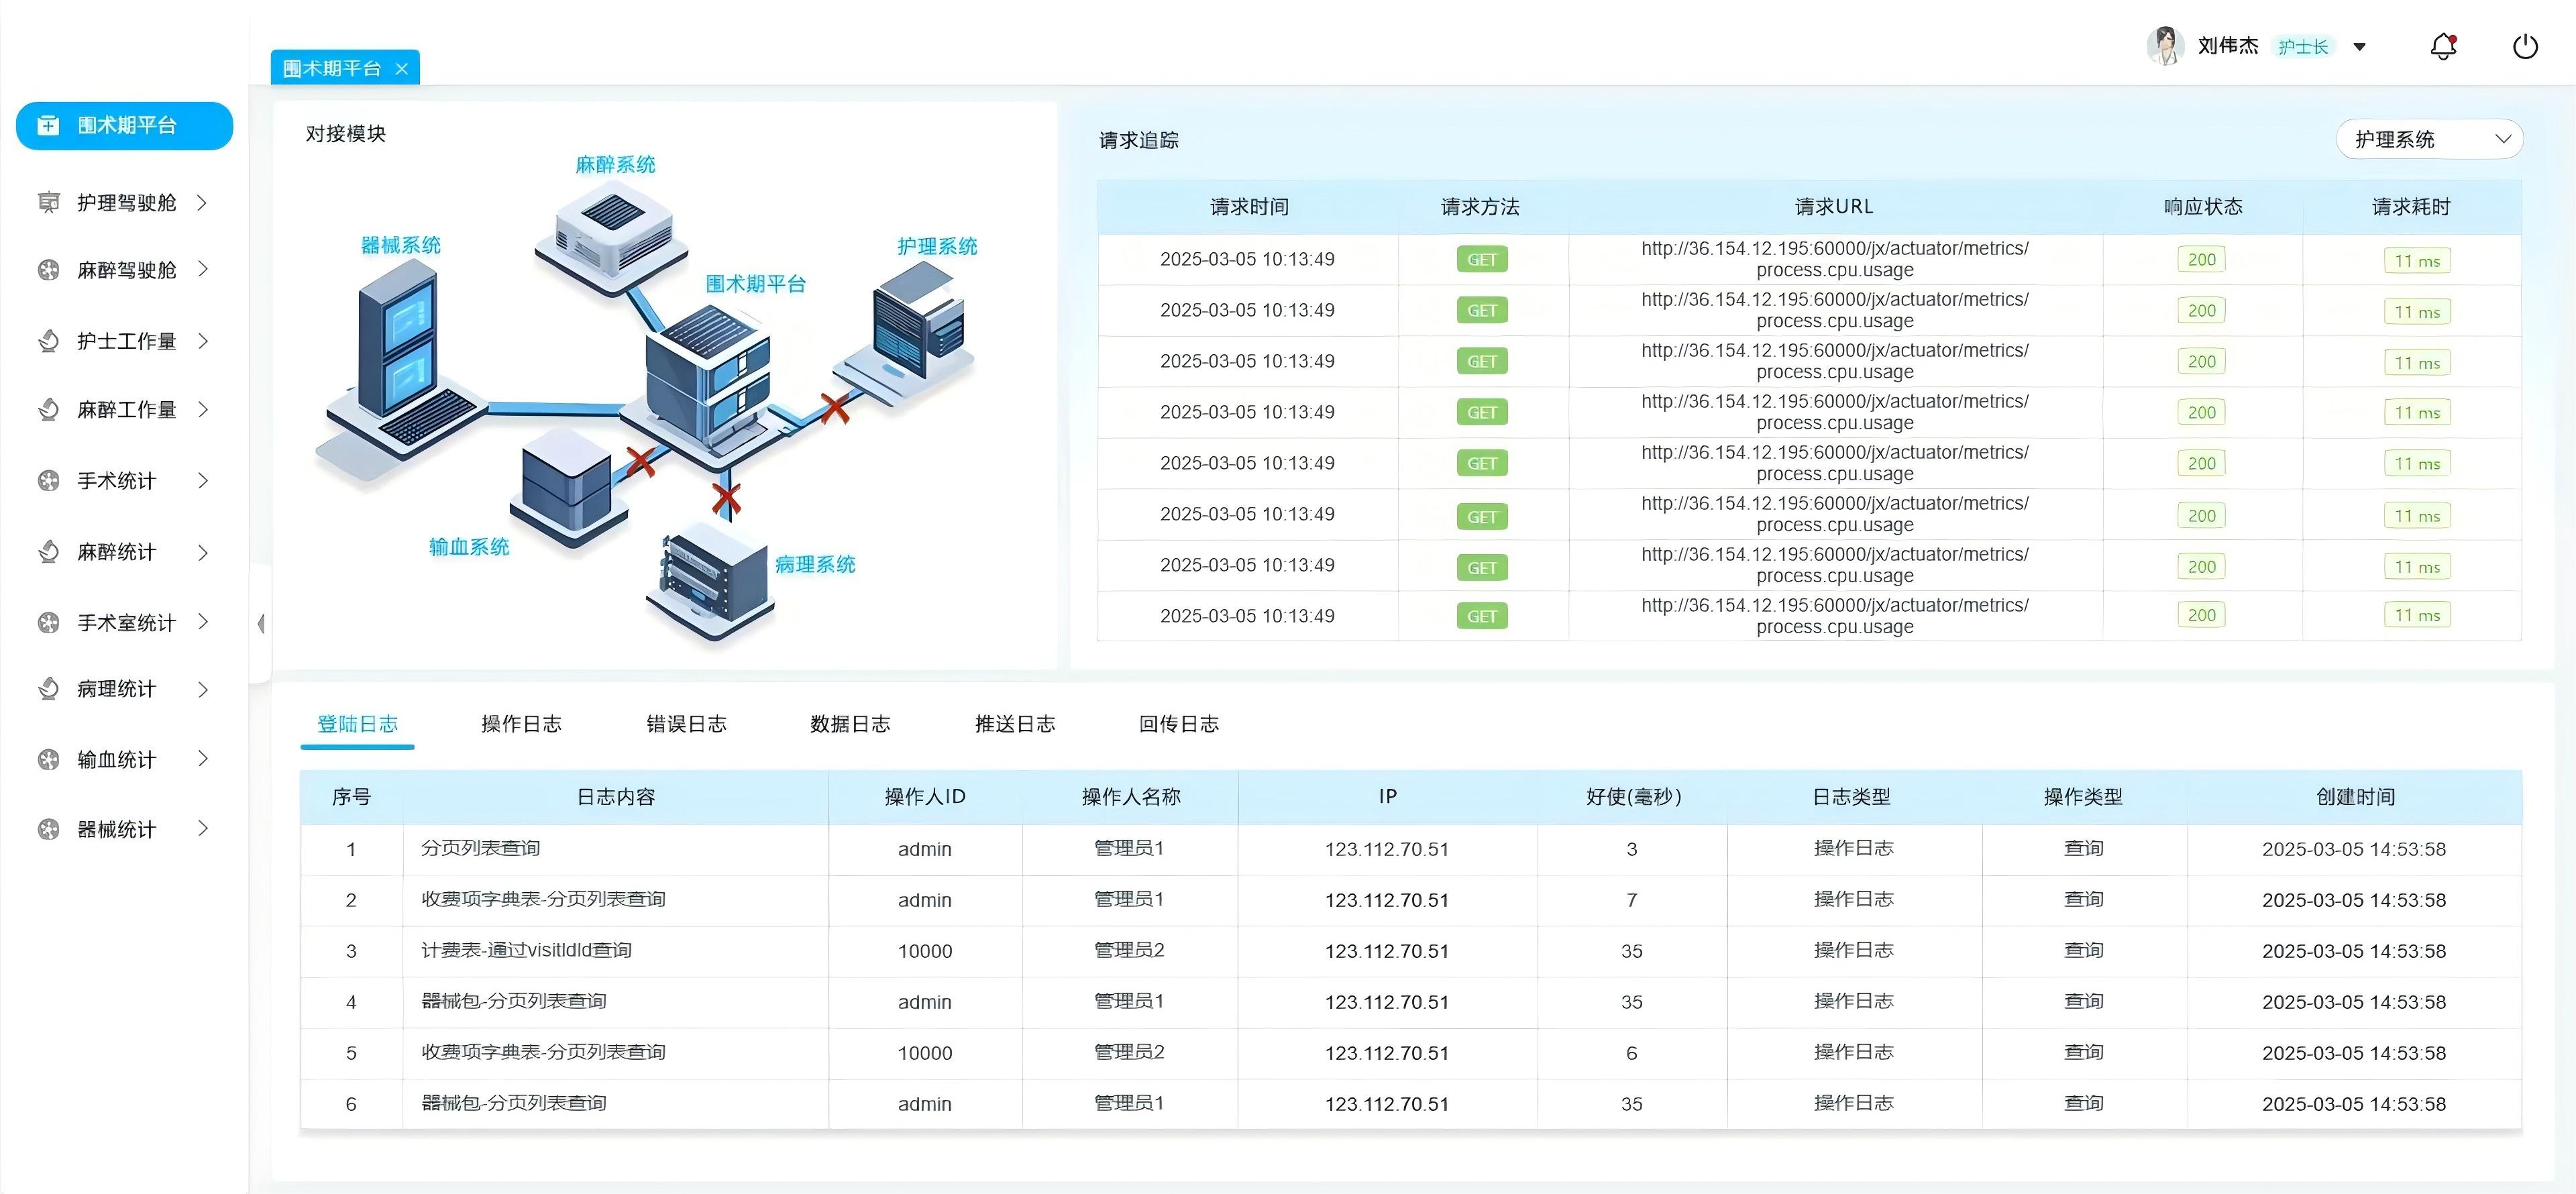Select the 围术期平台 sidebar button
Image resolution: width=2576 pixels, height=1194 pixels.
pyautogui.click(x=125, y=126)
